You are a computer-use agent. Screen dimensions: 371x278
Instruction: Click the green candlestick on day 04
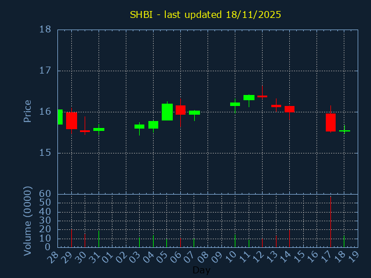pyautogui.click(x=153, y=125)
